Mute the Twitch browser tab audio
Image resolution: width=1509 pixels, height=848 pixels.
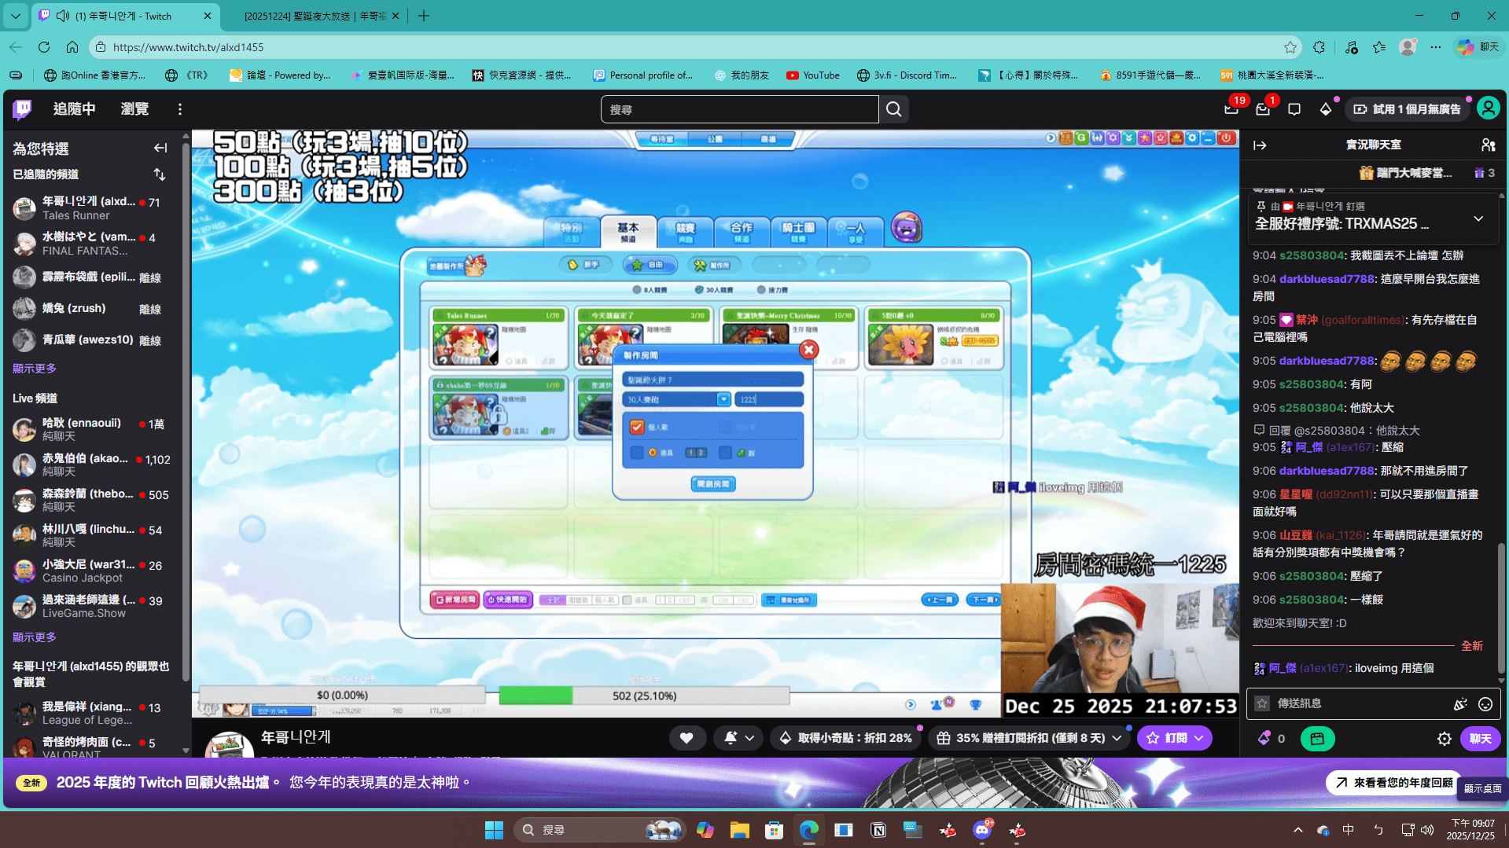point(63,16)
